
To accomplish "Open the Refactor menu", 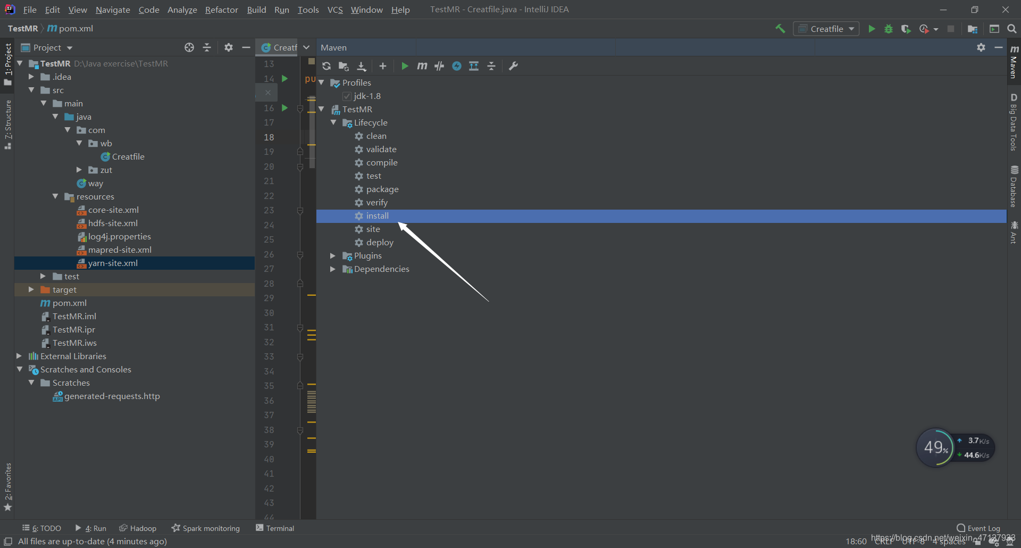I will point(221,10).
